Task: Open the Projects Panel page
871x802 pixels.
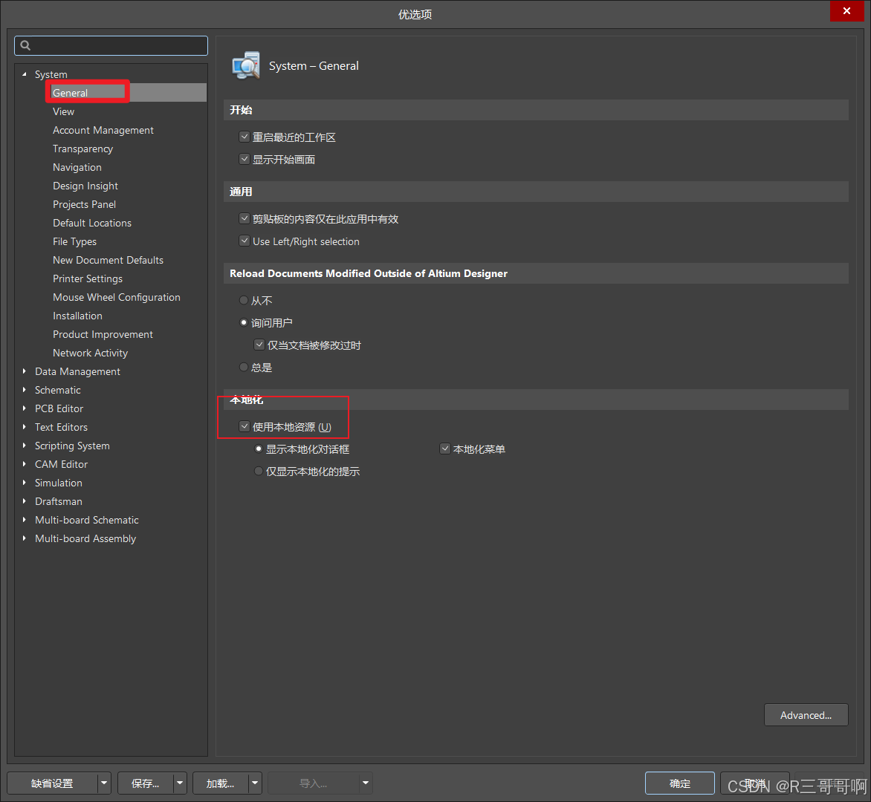Action: pos(85,204)
